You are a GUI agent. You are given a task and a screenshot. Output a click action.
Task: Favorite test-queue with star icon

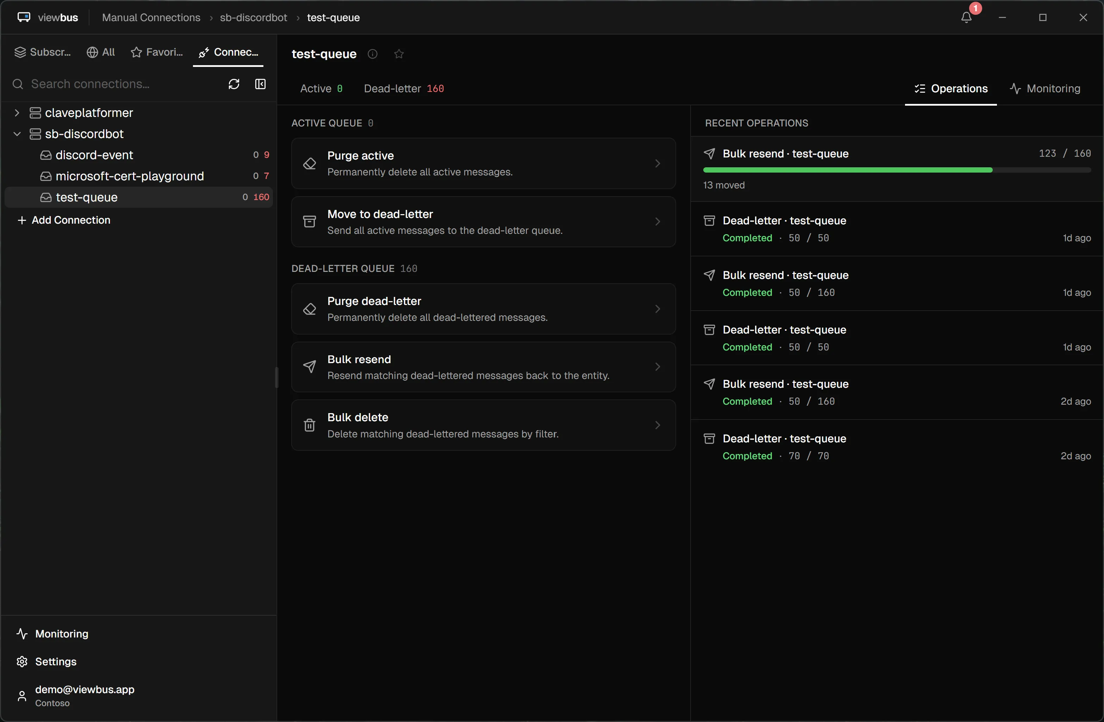(399, 54)
